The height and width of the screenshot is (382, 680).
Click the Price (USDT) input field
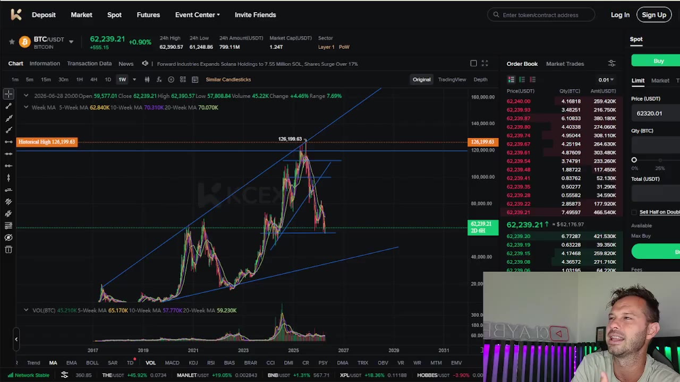click(x=656, y=113)
